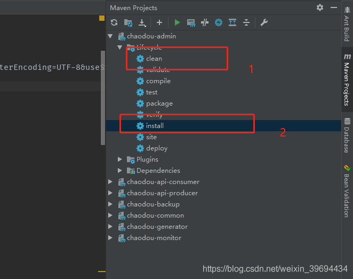Toggle Offline Mode icon in Maven toolbar
The height and width of the screenshot is (279, 353).
(205, 22)
